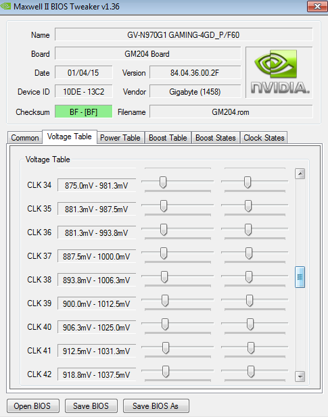Click the CLK 36 value 881.3mV - 993.8mV

click(x=97, y=232)
